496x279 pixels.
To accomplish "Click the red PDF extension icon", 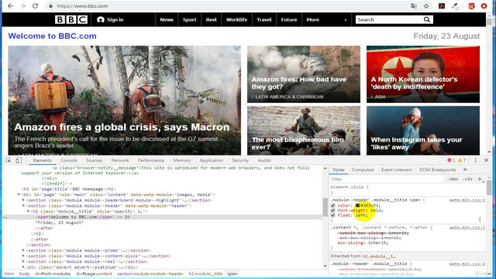I will click(442, 6).
